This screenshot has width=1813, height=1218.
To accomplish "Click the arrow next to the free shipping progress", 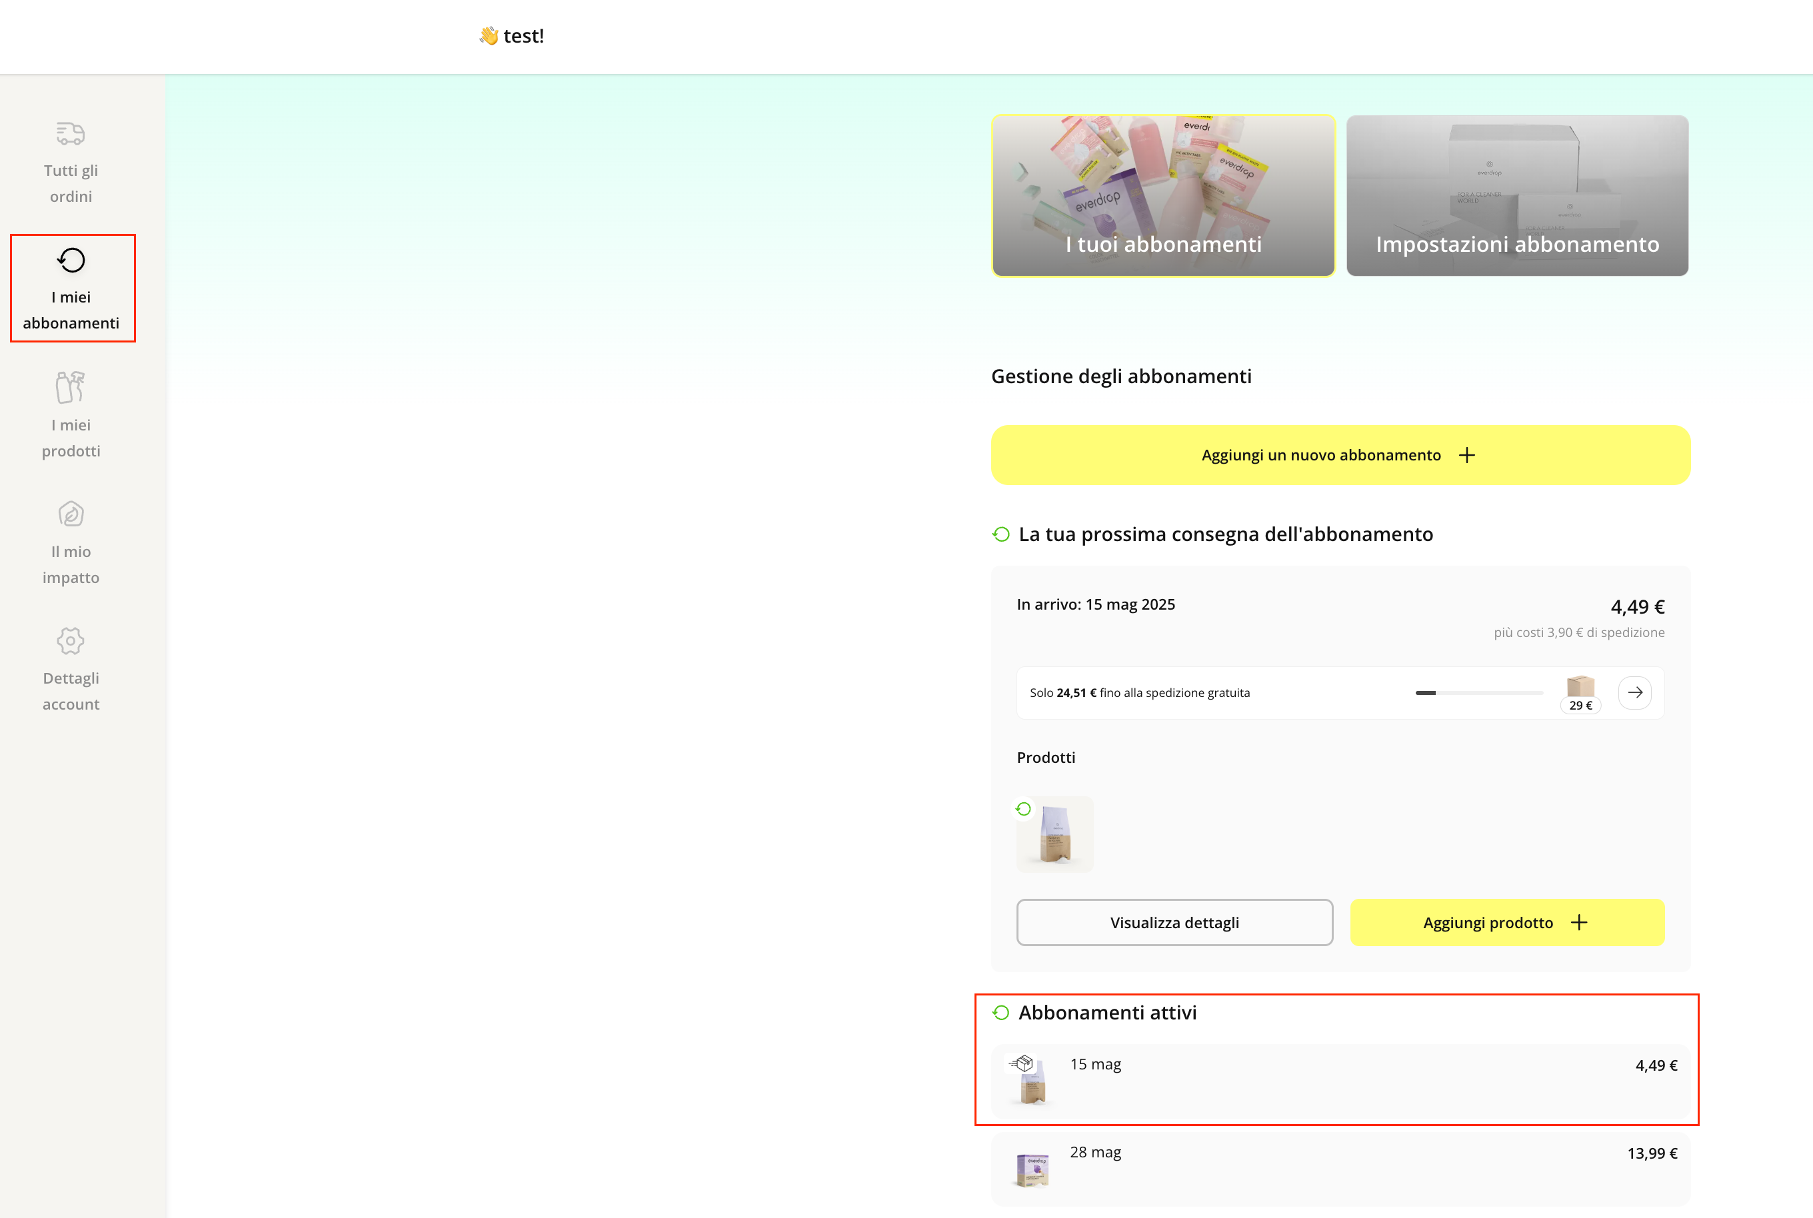I will pos(1634,692).
